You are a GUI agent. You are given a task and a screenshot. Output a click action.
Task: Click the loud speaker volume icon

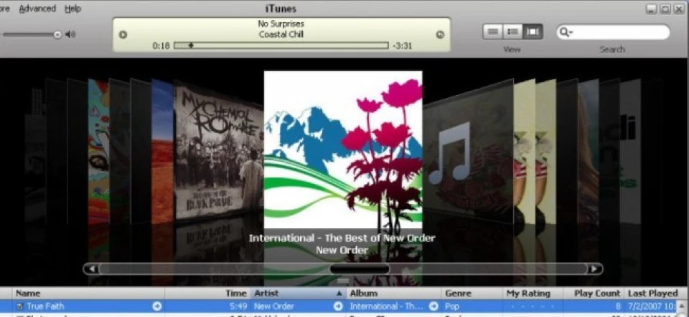(x=70, y=34)
